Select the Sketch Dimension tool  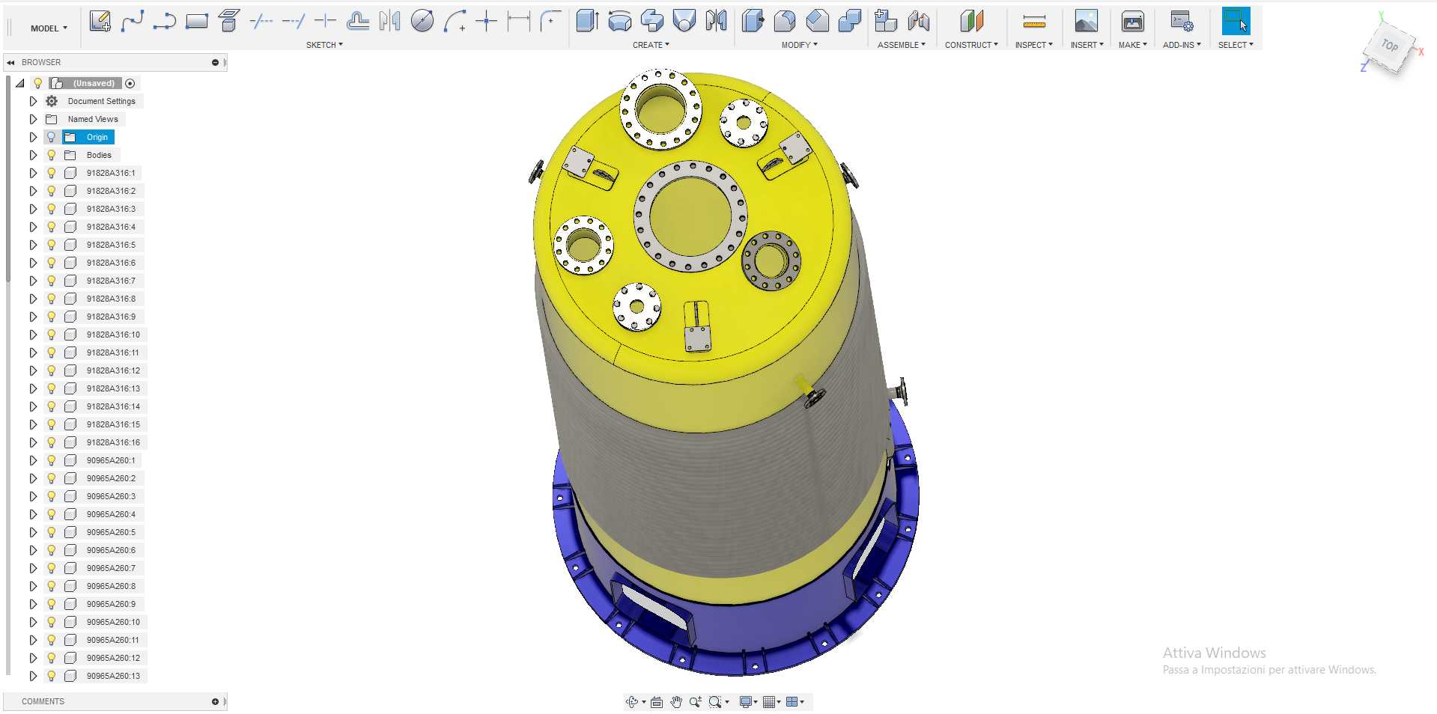click(518, 21)
